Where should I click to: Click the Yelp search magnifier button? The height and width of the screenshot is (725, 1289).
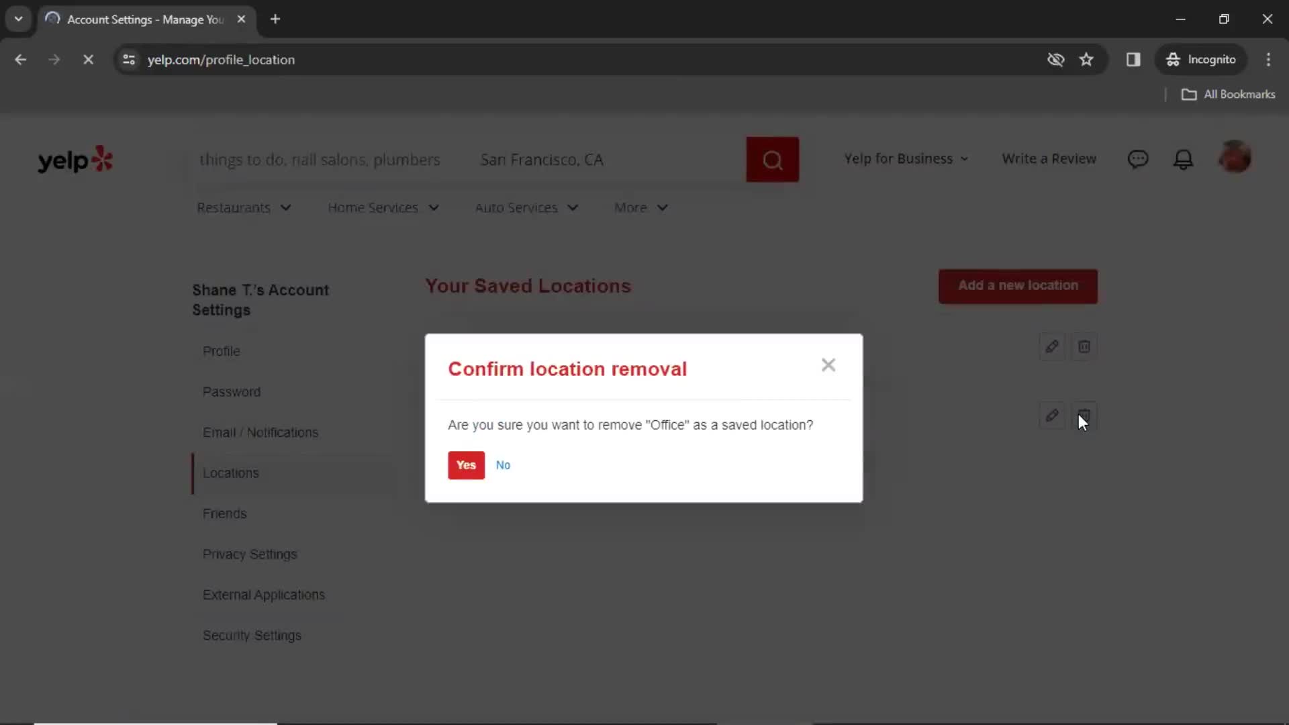pos(773,159)
